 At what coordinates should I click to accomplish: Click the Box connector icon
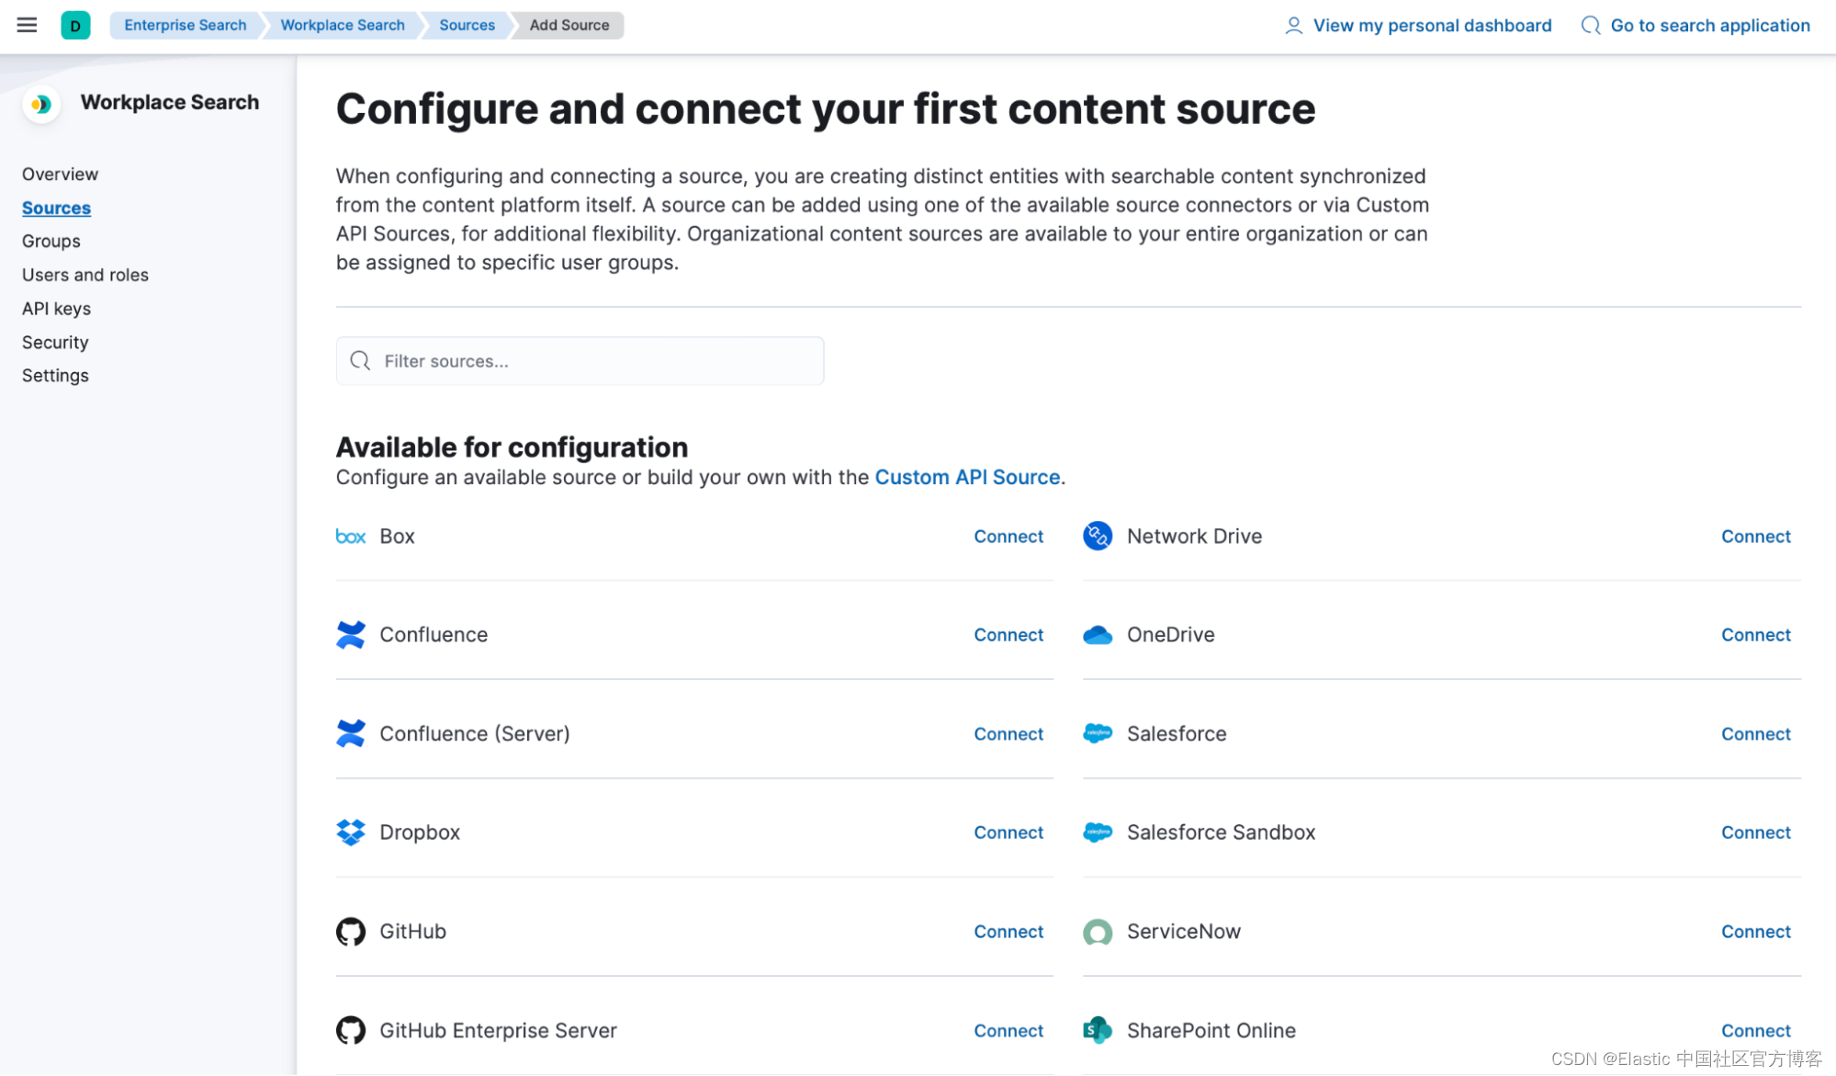[x=351, y=536]
